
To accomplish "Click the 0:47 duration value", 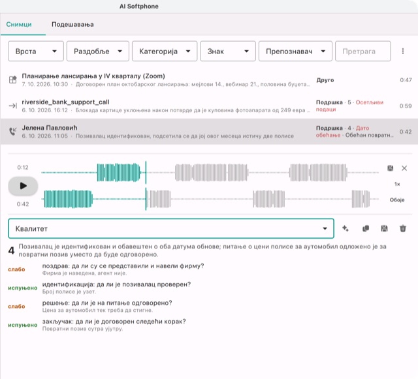I will coord(406,80).
